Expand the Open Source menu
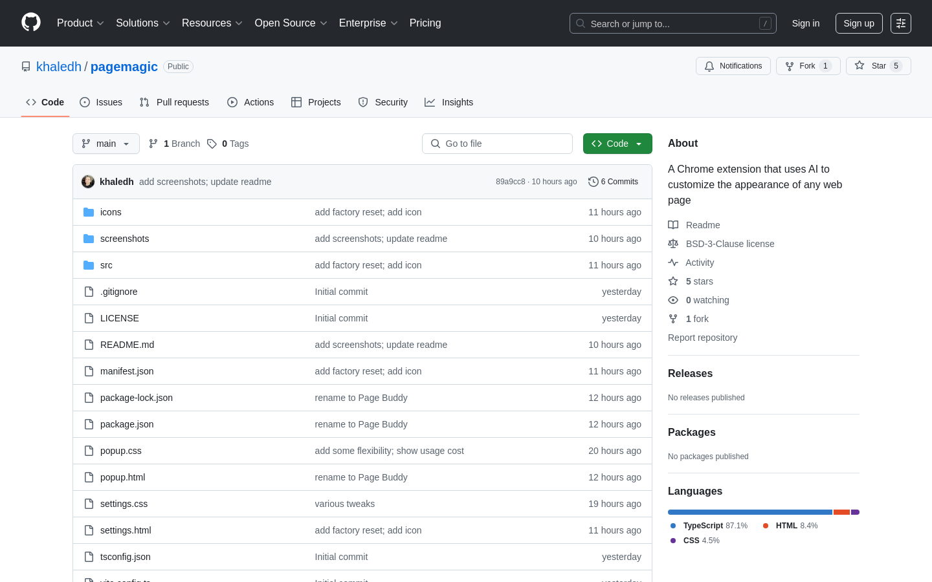This screenshot has width=932, height=582. [x=291, y=23]
